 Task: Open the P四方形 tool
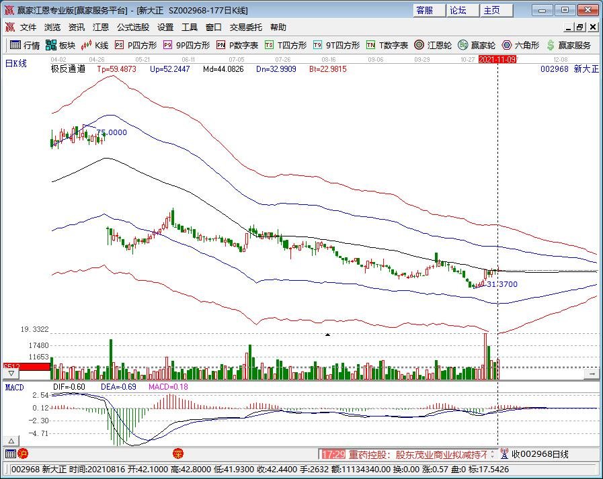coord(136,45)
